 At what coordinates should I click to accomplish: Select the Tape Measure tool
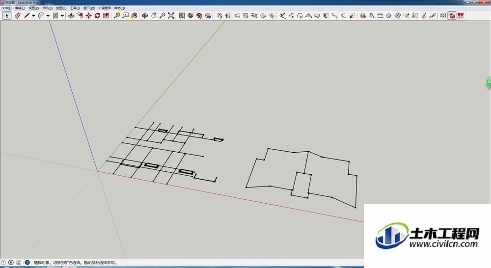click(117, 15)
